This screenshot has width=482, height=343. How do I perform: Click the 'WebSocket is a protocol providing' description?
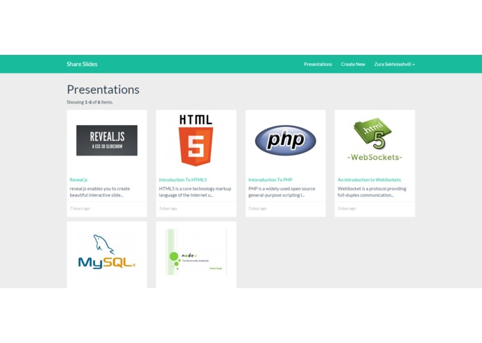click(372, 192)
